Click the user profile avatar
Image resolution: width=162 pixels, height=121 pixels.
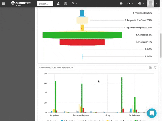pos(151,3)
